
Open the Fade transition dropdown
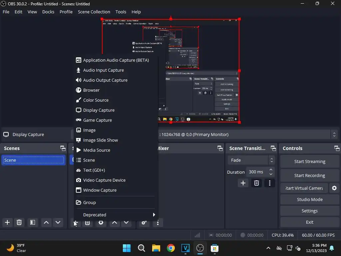tap(251, 160)
